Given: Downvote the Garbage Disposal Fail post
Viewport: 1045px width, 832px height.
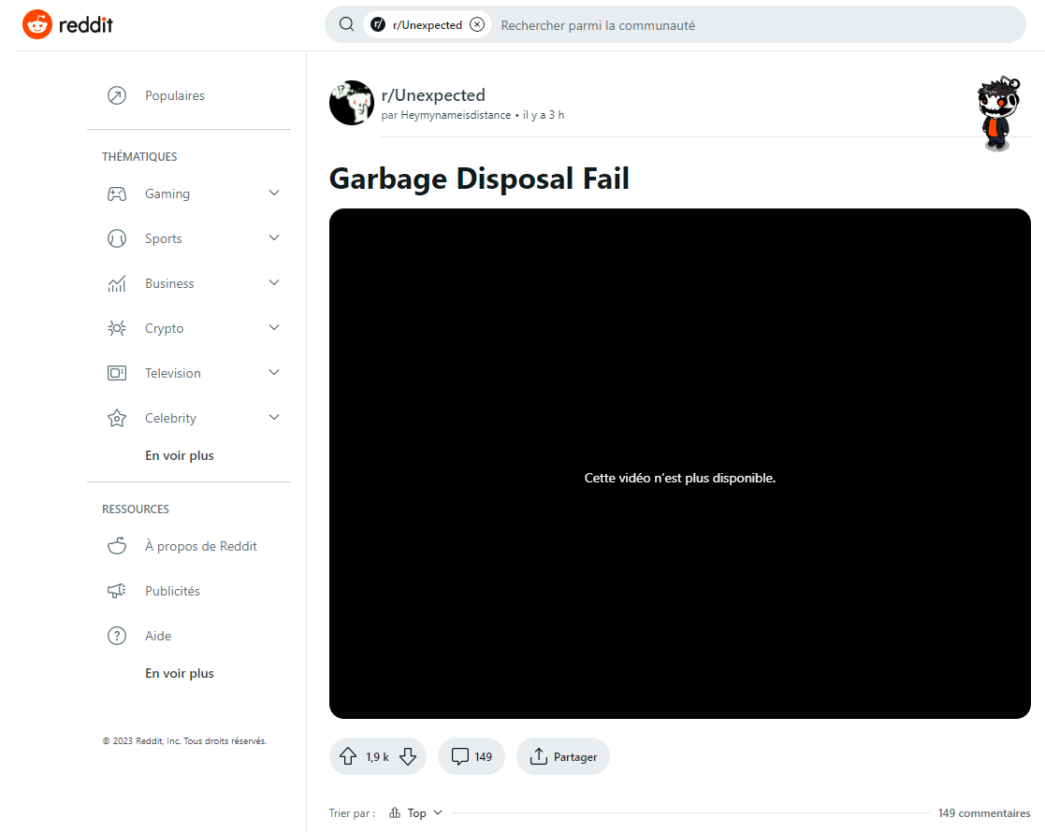Looking at the screenshot, I should coord(408,756).
